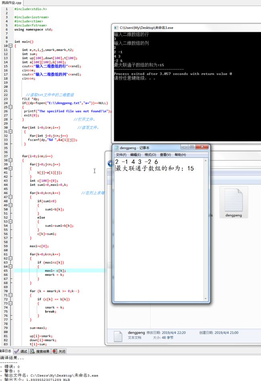Click the dengpeng file icon in details pane
261x381 pixels.
coord(118,336)
